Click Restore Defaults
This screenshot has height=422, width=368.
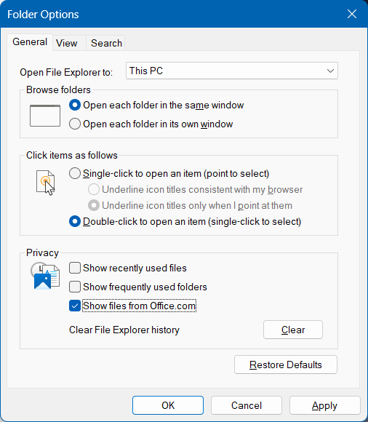coord(286,365)
